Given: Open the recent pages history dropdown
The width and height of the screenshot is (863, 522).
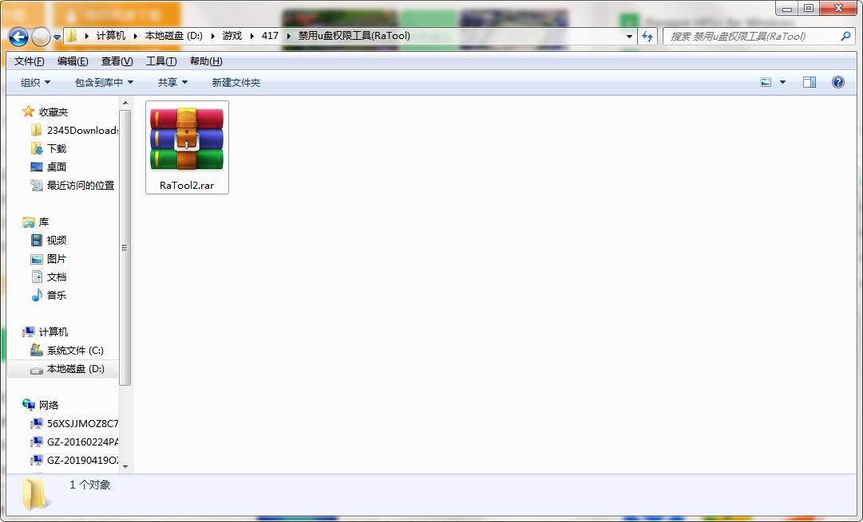Looking at the screenshot, I should coord(57,37).
